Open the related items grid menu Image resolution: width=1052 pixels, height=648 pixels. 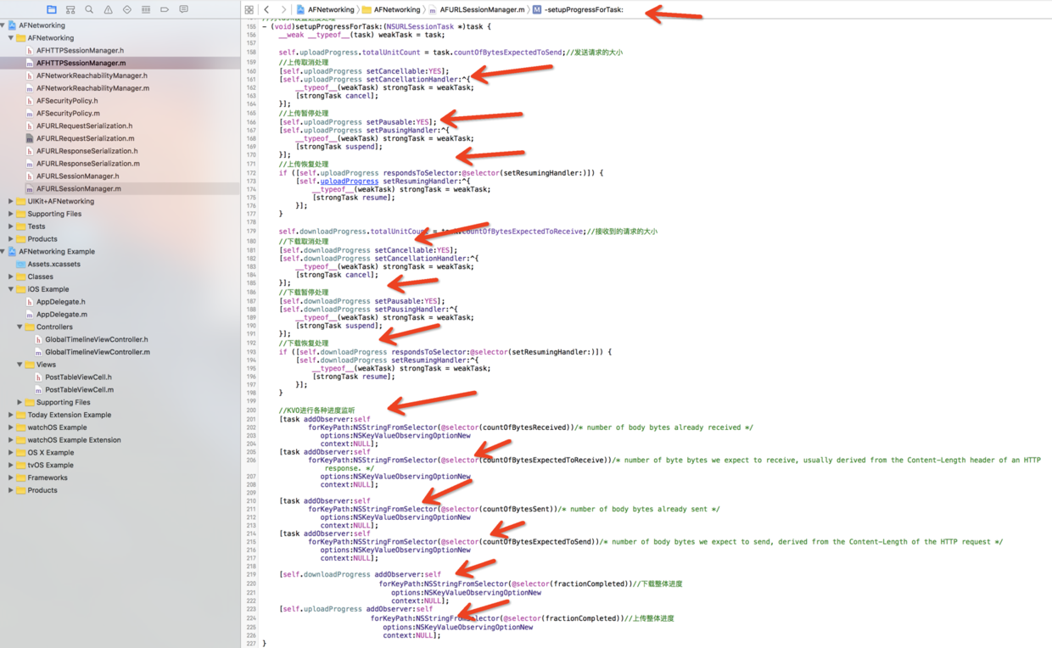click(x=249, y=9)
